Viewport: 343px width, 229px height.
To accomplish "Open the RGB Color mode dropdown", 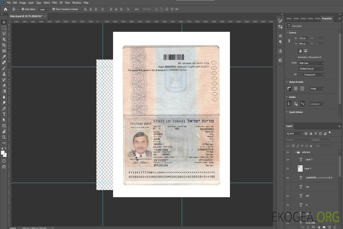I will coord(311,63).
